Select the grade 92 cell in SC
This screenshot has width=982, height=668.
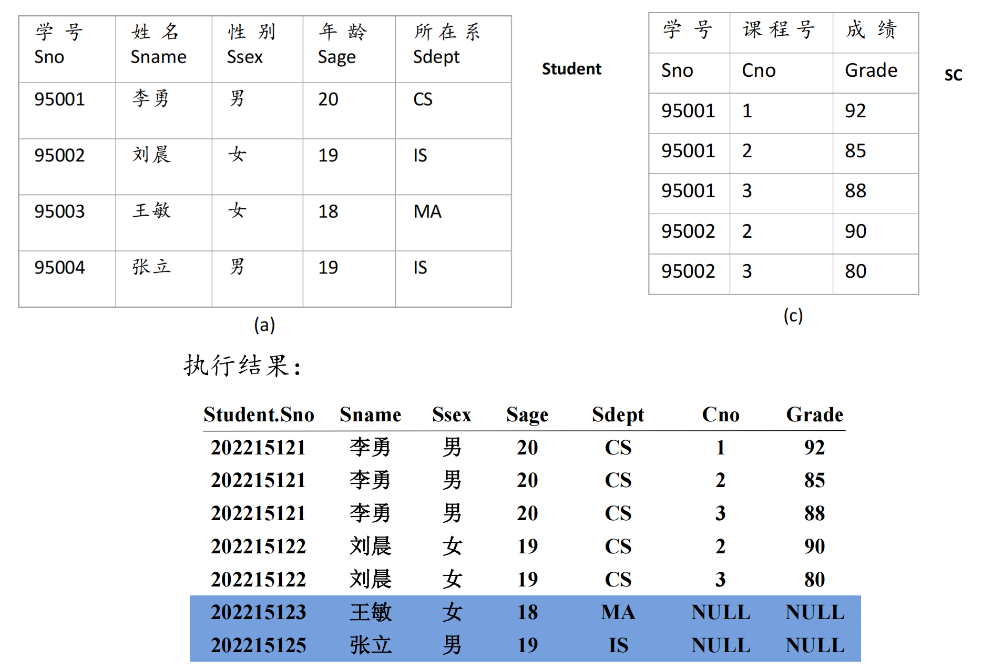856,111
